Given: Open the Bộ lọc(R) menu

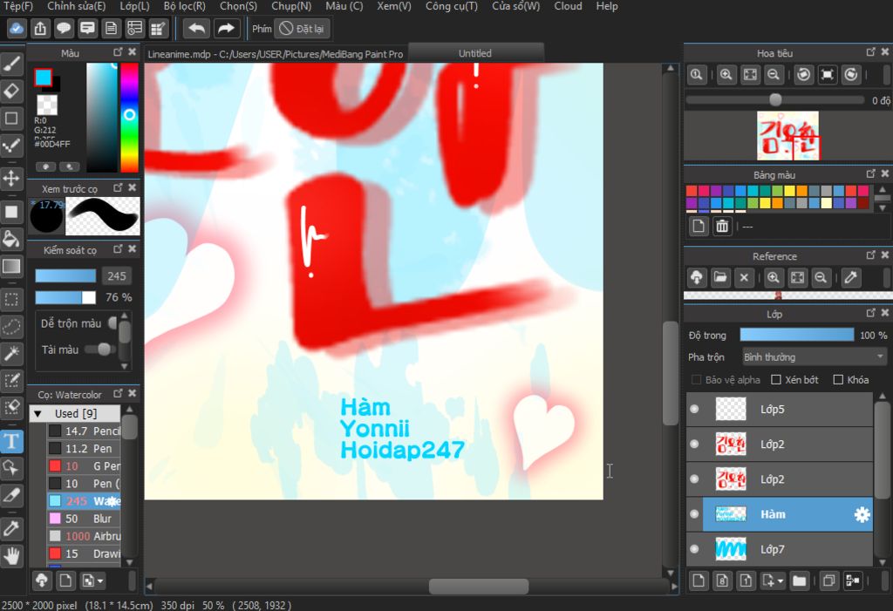Looking at the screenshot, I should coord(185,6).
